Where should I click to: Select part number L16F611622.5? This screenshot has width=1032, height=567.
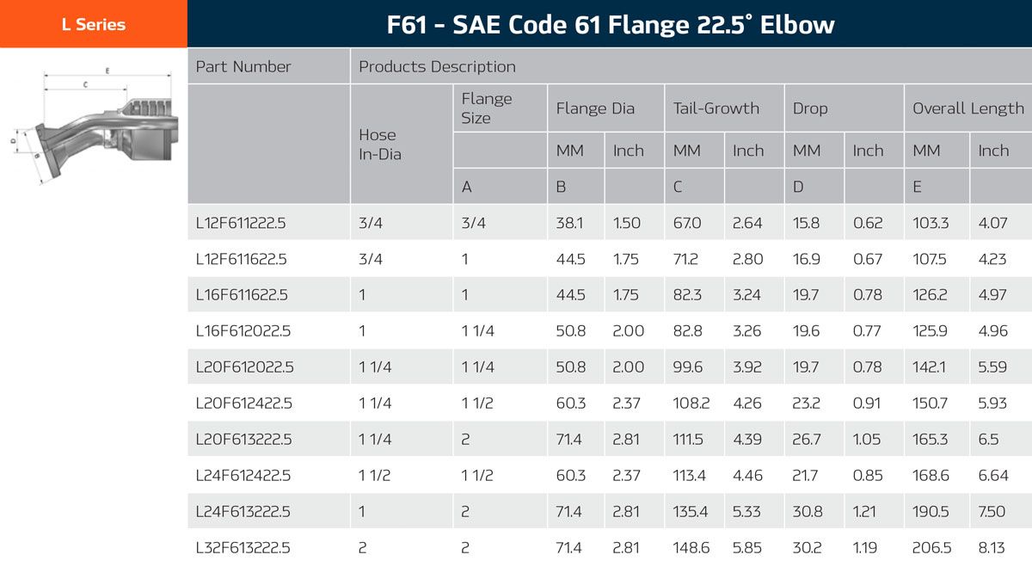[241, 295]
